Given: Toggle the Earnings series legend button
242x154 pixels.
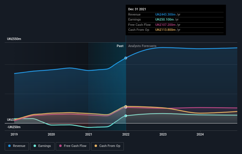Looking at the screenshot, I should coord(42,146).
